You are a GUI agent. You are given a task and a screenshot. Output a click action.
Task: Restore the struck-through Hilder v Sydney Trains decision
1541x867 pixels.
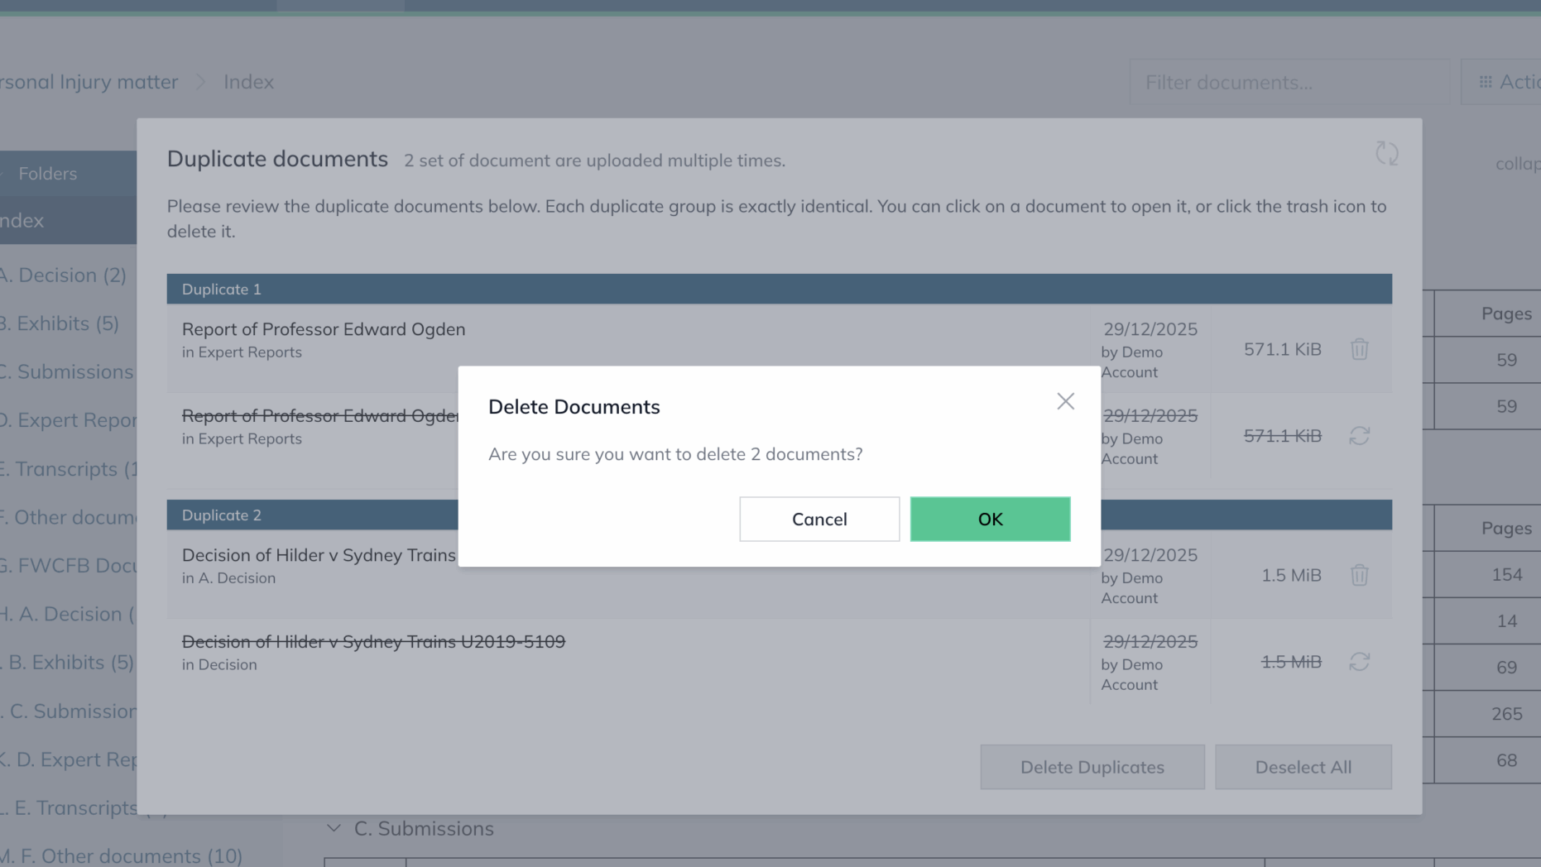pyautogui.click(x=1359, y=662)
